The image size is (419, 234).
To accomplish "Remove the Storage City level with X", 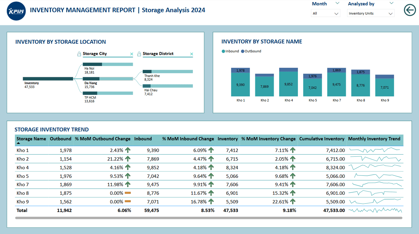I will (x=132, y=54).
